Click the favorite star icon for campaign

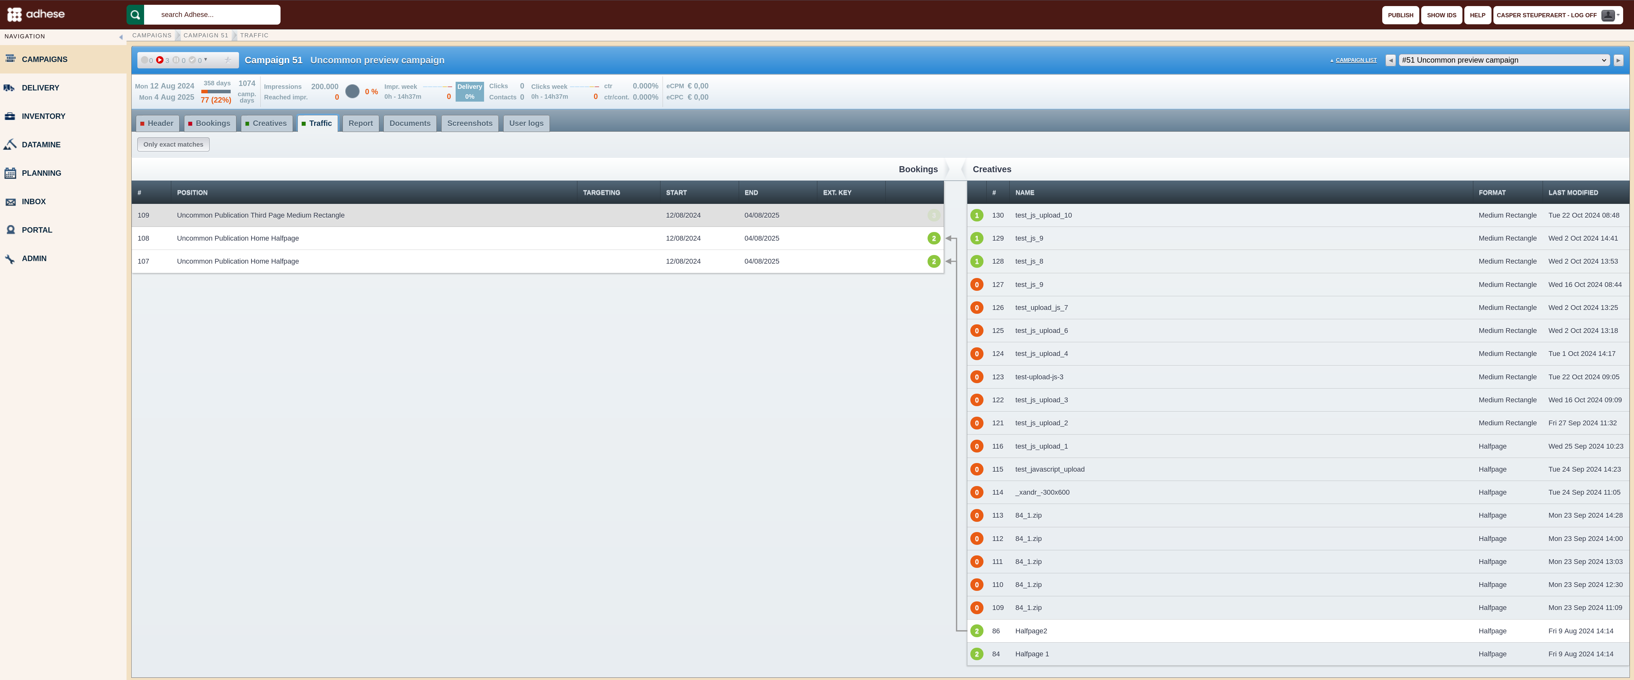pyautogui.click(x=227, y=60)
